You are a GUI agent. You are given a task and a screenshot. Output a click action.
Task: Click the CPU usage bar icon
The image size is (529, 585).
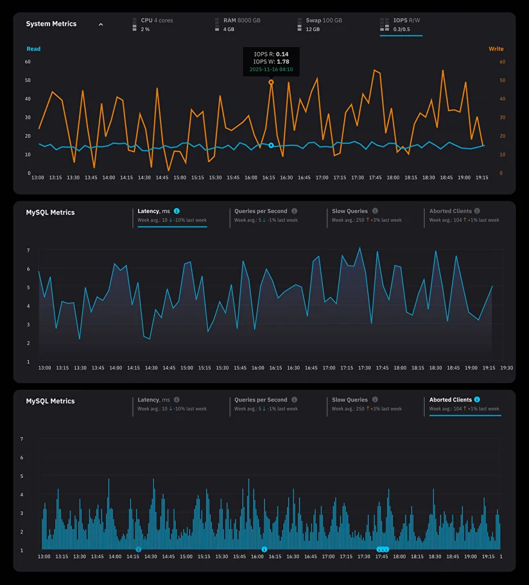coord(133,23)
